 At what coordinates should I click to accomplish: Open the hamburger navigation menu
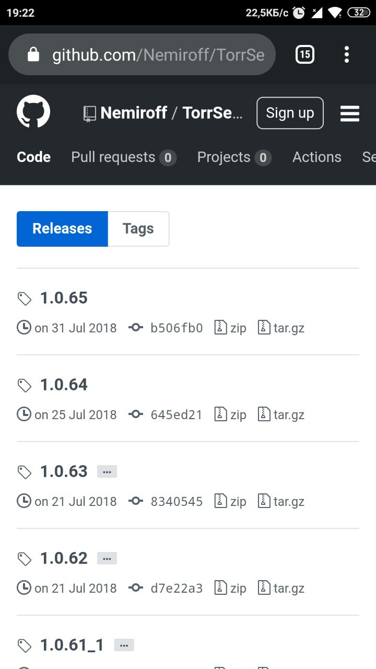(x=350, y=113)
